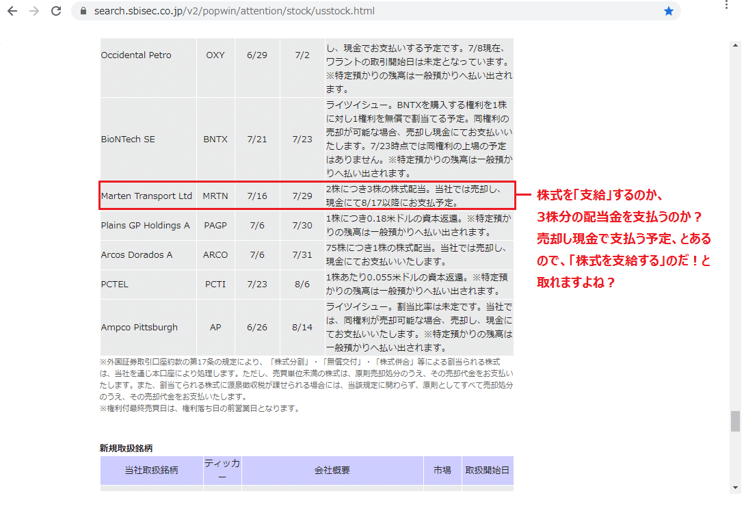Select the AP ticker cell
This screenshot has width=744, height=528.
pyautogui.click(x=215, y=328)
